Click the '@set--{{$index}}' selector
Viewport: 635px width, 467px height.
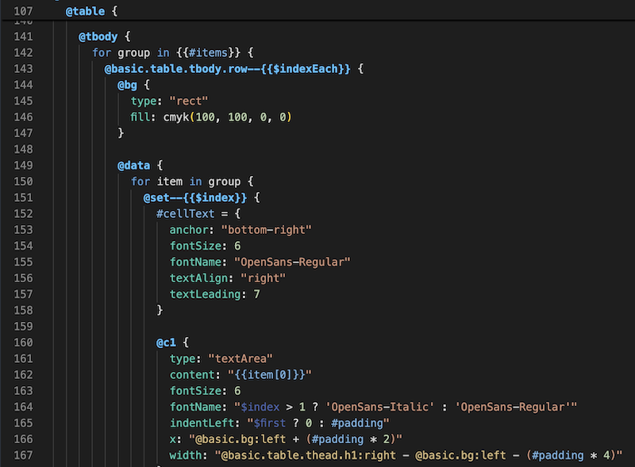pos(195,198)
